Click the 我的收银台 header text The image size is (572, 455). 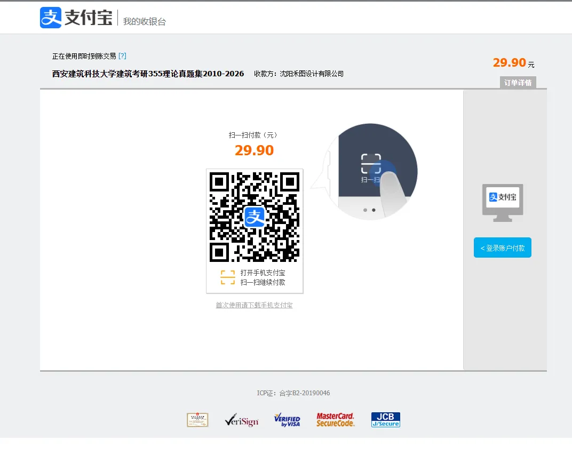coord(145,21)
